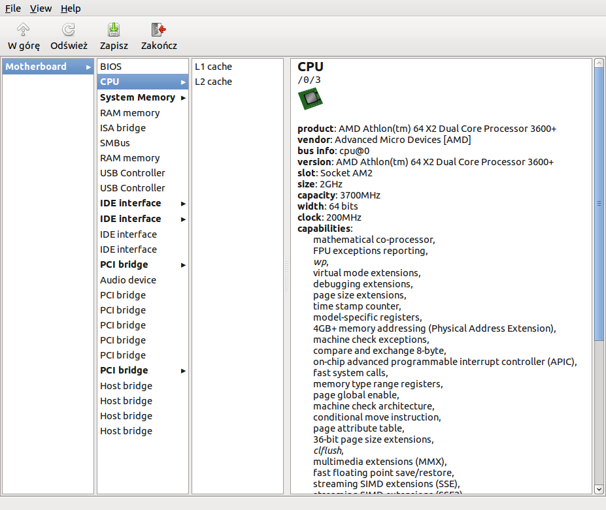Click the product line showing AMD Athlon 3600+

click(x=427, y=129)
